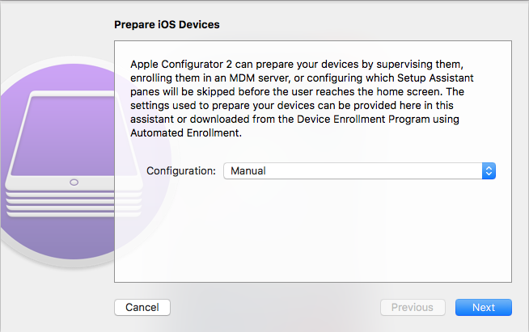Click the grayed-out Previous button
The image size is (529, 332).
tap(413, 308)
